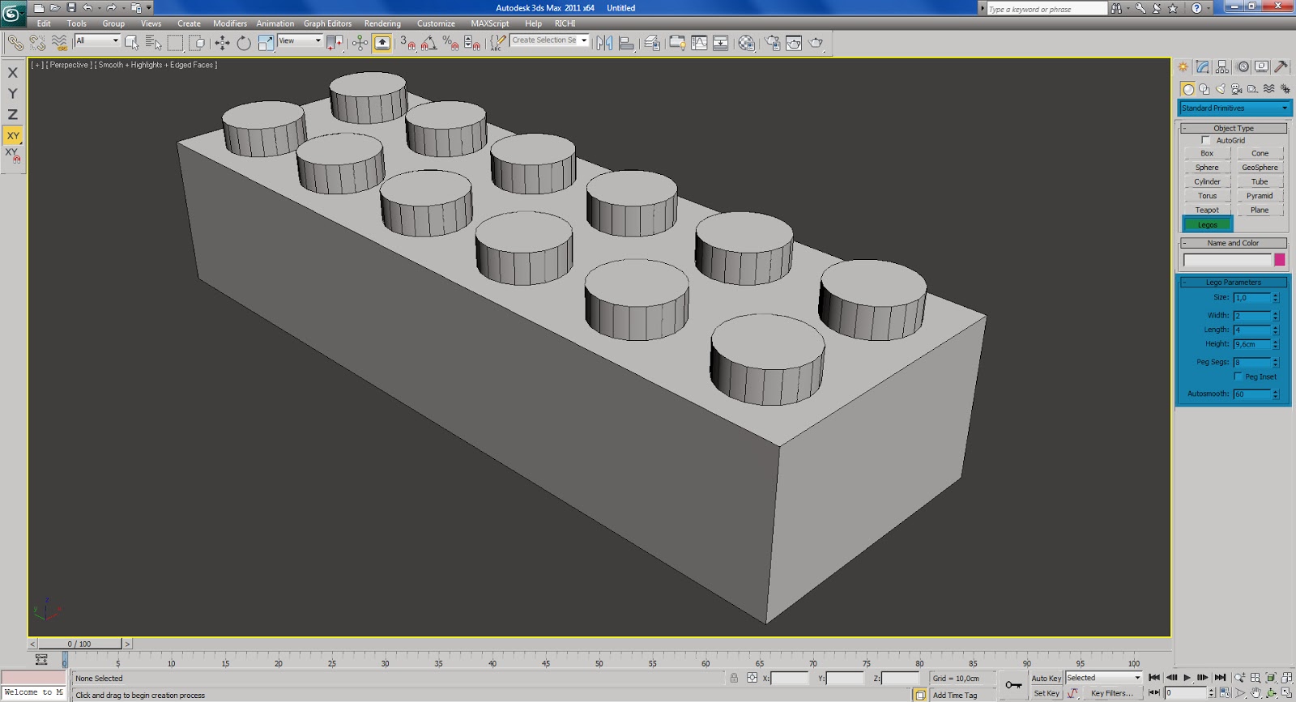
Task: Toggle the selection lock padlock
Action: pos(734,678)
